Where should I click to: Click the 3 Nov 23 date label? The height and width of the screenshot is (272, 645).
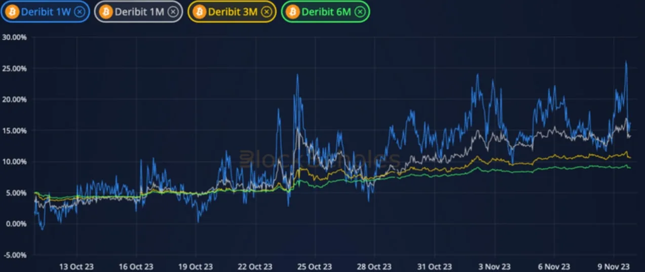[494, 266]
